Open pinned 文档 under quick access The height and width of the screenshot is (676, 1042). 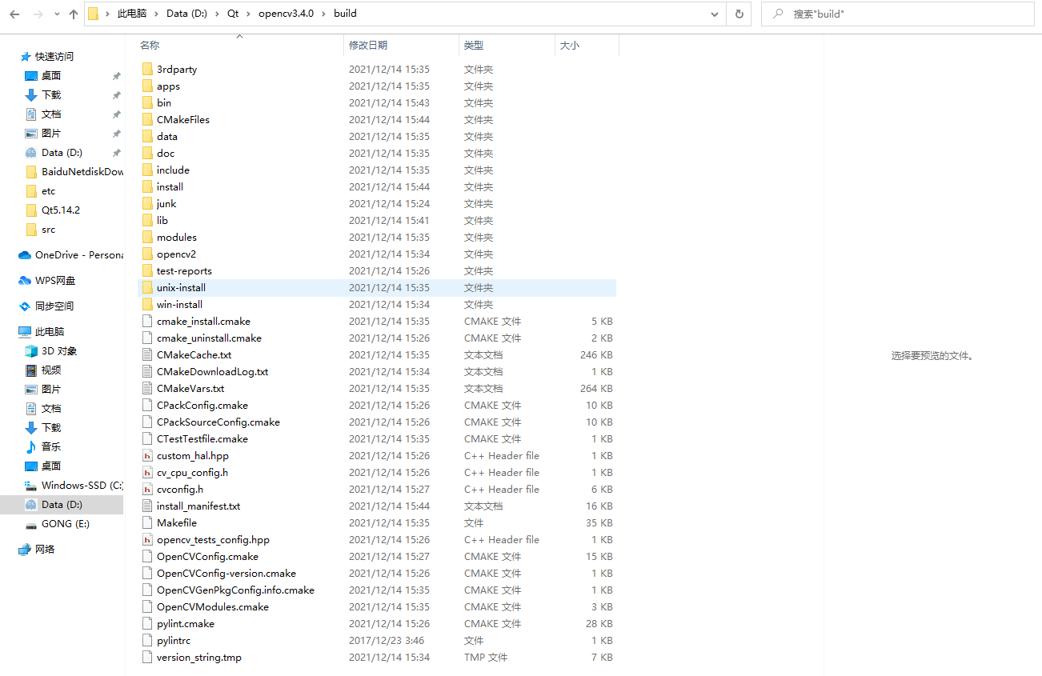point(51,114)
